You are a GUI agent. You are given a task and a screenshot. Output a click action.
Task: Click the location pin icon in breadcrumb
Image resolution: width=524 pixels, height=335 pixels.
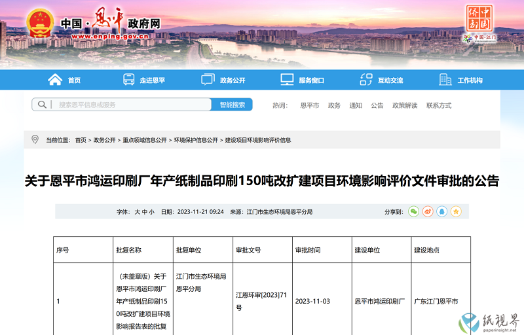point(35,139)
